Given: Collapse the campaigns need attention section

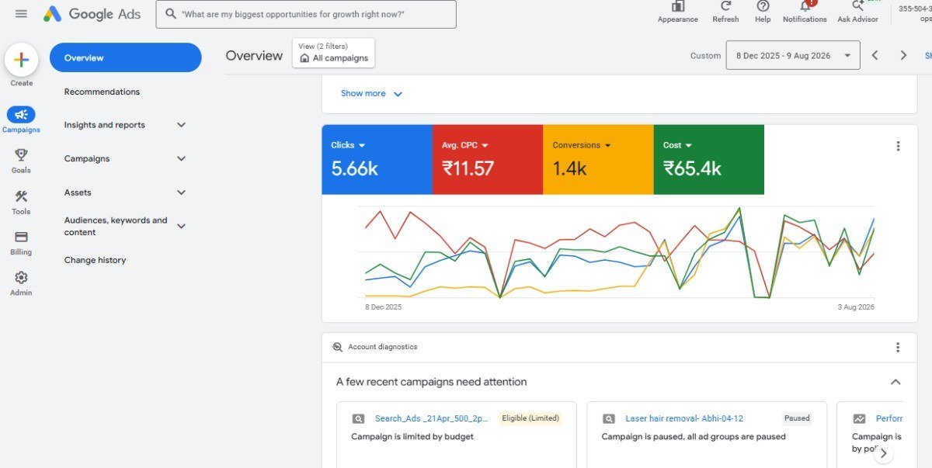Looking at the screenshot, I should coord(895,382).
